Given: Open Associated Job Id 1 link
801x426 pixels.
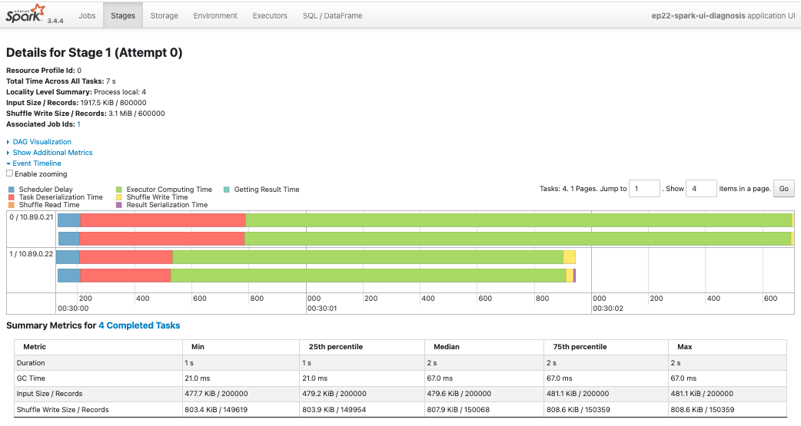Looking at the screenshot, I should [78, 124].
